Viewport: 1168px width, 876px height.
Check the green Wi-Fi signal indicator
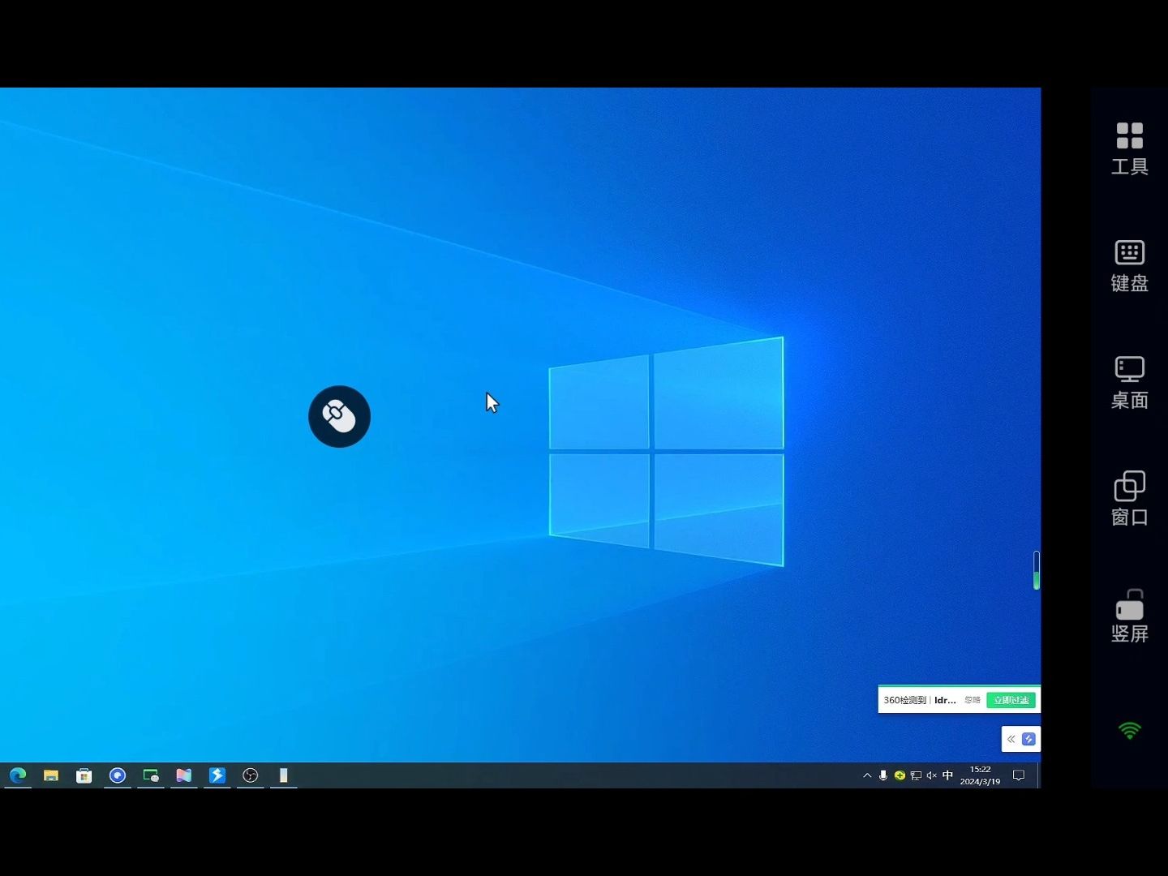(x=1129, y=731)
